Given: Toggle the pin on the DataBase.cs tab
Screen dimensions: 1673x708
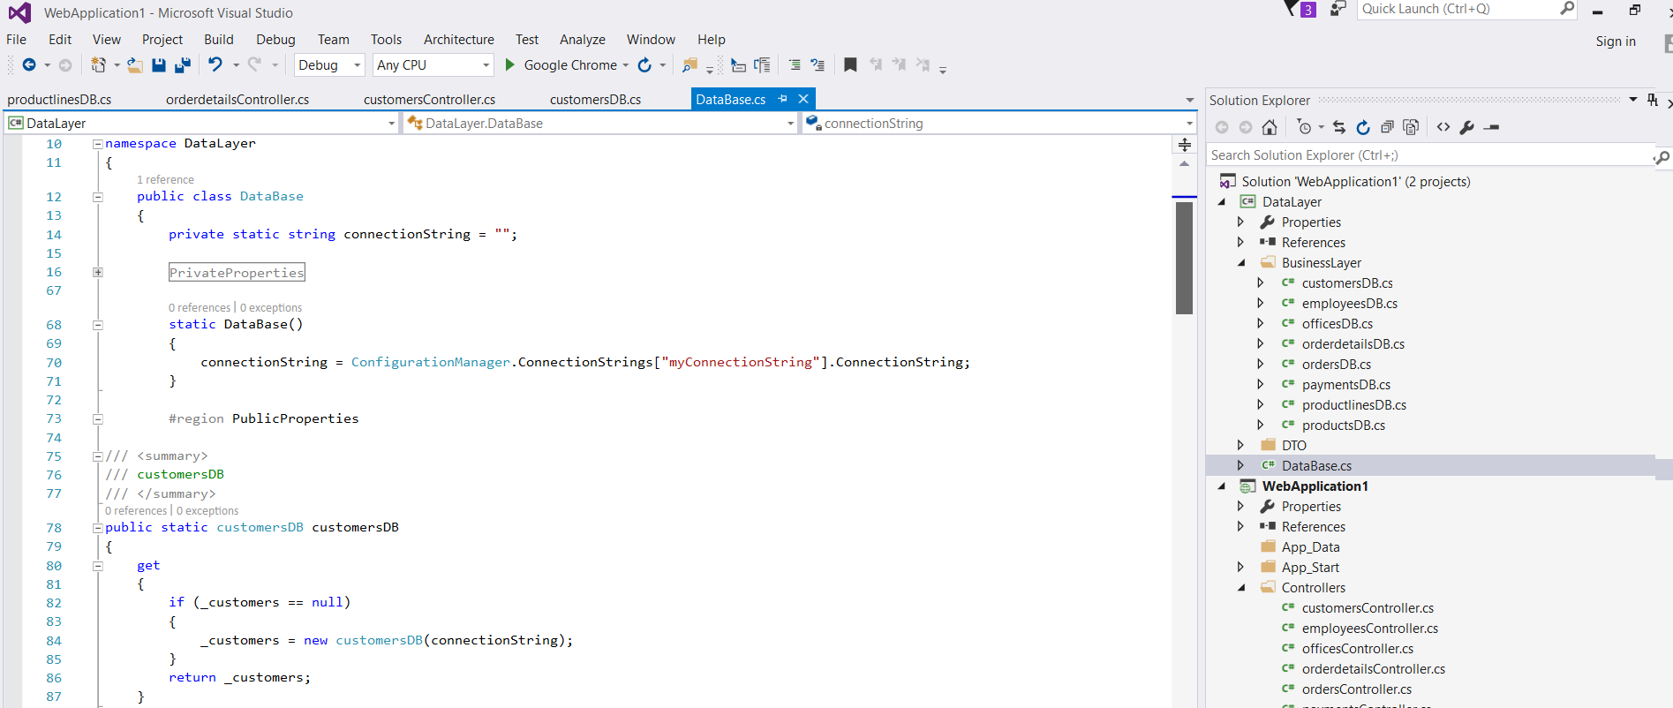Looking at the screenshot, I should pos(782,99).
